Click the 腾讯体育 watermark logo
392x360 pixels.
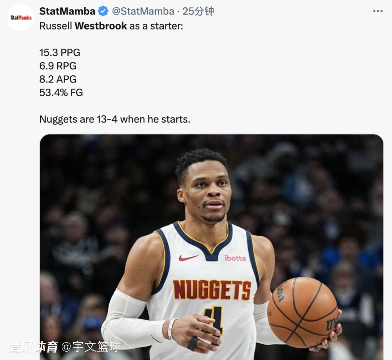33,347
